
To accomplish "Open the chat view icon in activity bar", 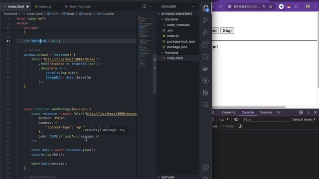I will (205, 105).
